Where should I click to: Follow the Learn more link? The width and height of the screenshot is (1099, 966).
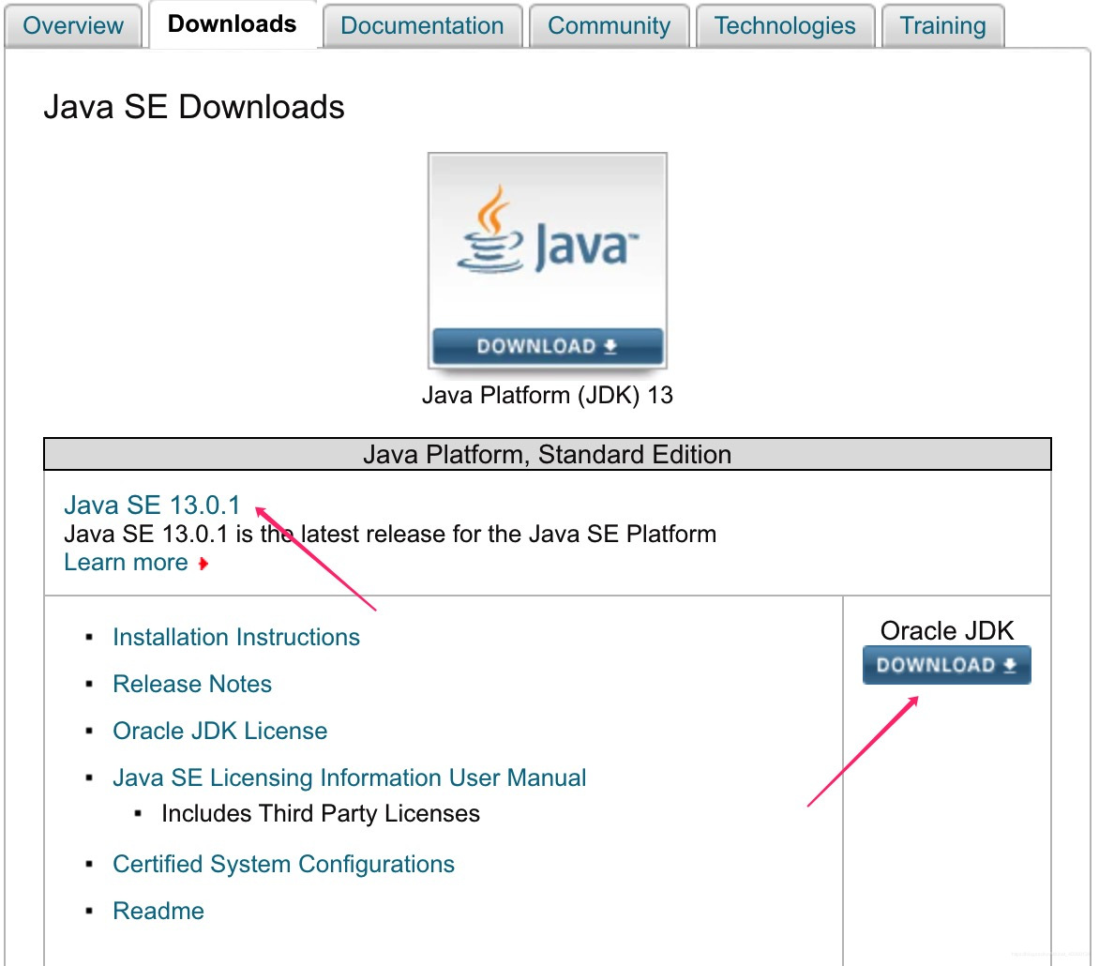pos(127,562)
